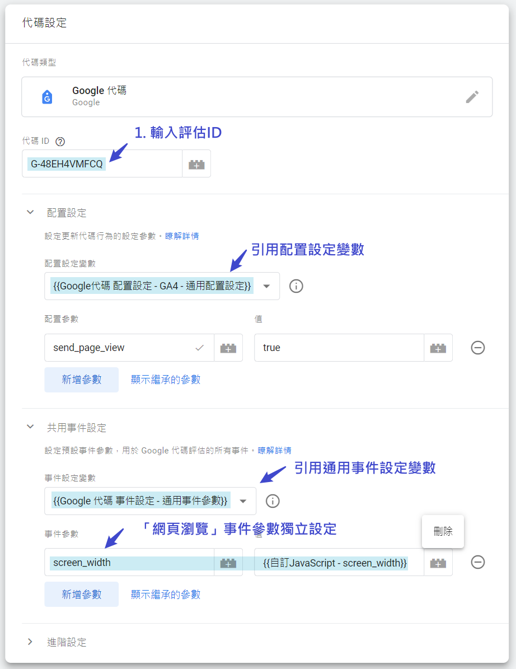Insert variable for the true value field

(x=438, y=348)
